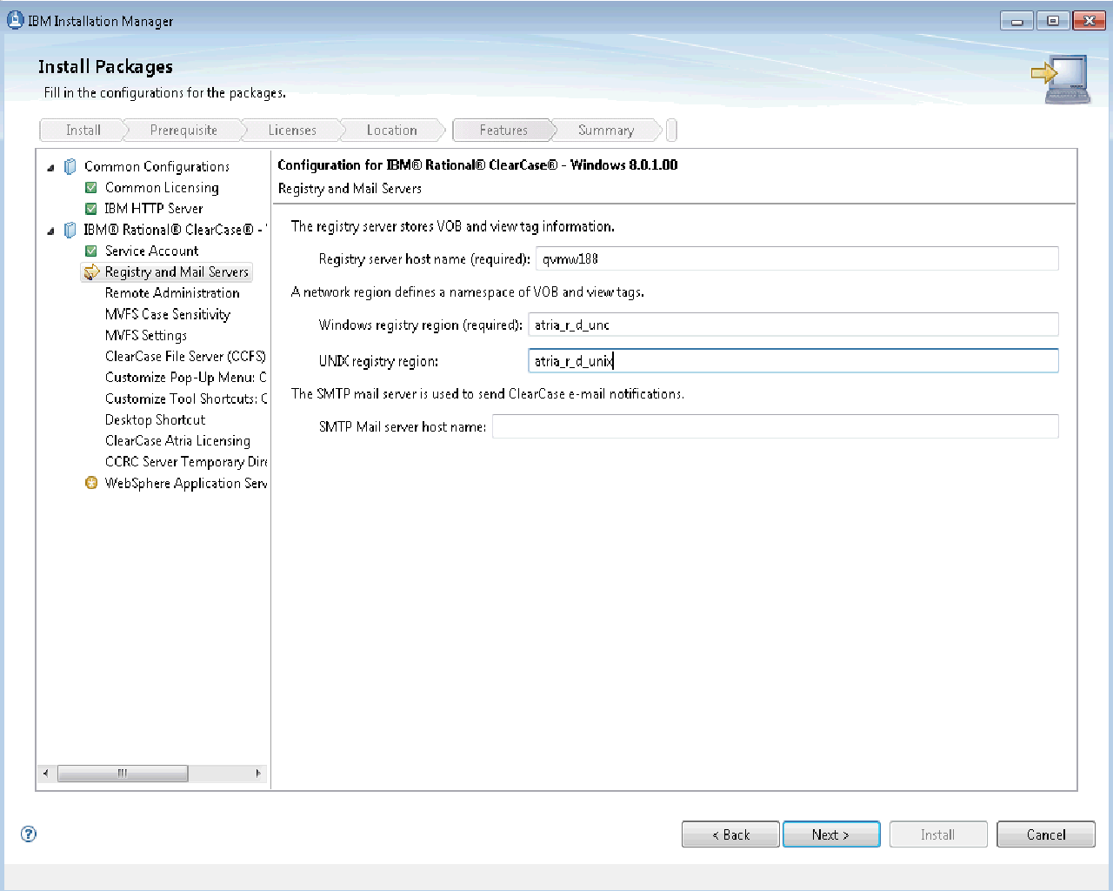Click the Registry and Mail Servers arrow icon
Image resolution: width=1113 pixels, height=891 pixels.
click(91, 272)
